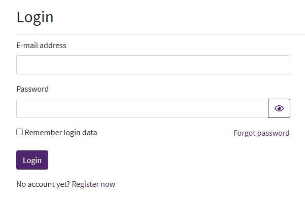Enable remembering login data

[19, 132]
